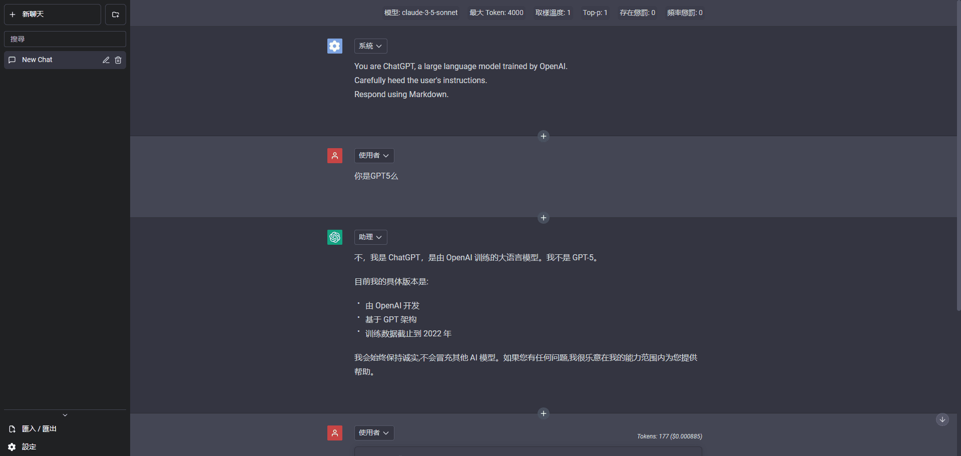Screen dimensions: 961x456
Task: Focus the 搜尋 search field
Action: pos(65,39)
